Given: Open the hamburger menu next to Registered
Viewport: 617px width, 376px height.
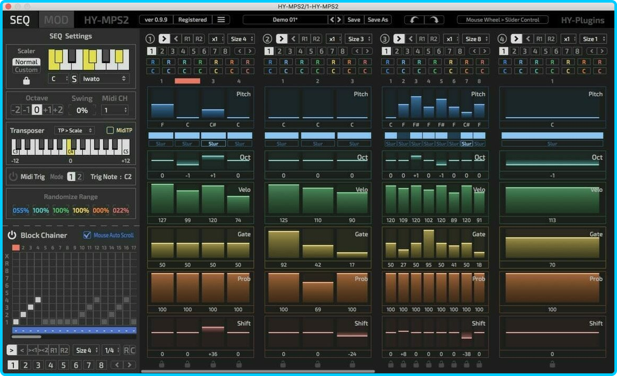Looking at the screenshot, I should (x=221, y=19).
